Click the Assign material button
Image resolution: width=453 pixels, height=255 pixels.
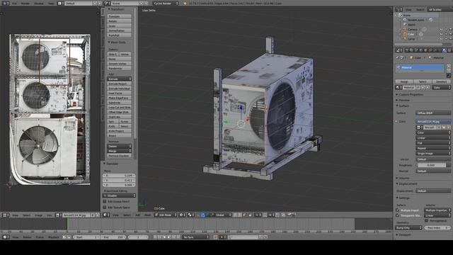[x=404, y=81]
